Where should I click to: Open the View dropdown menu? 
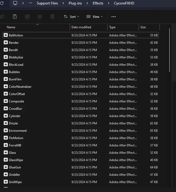click(95, 17)
